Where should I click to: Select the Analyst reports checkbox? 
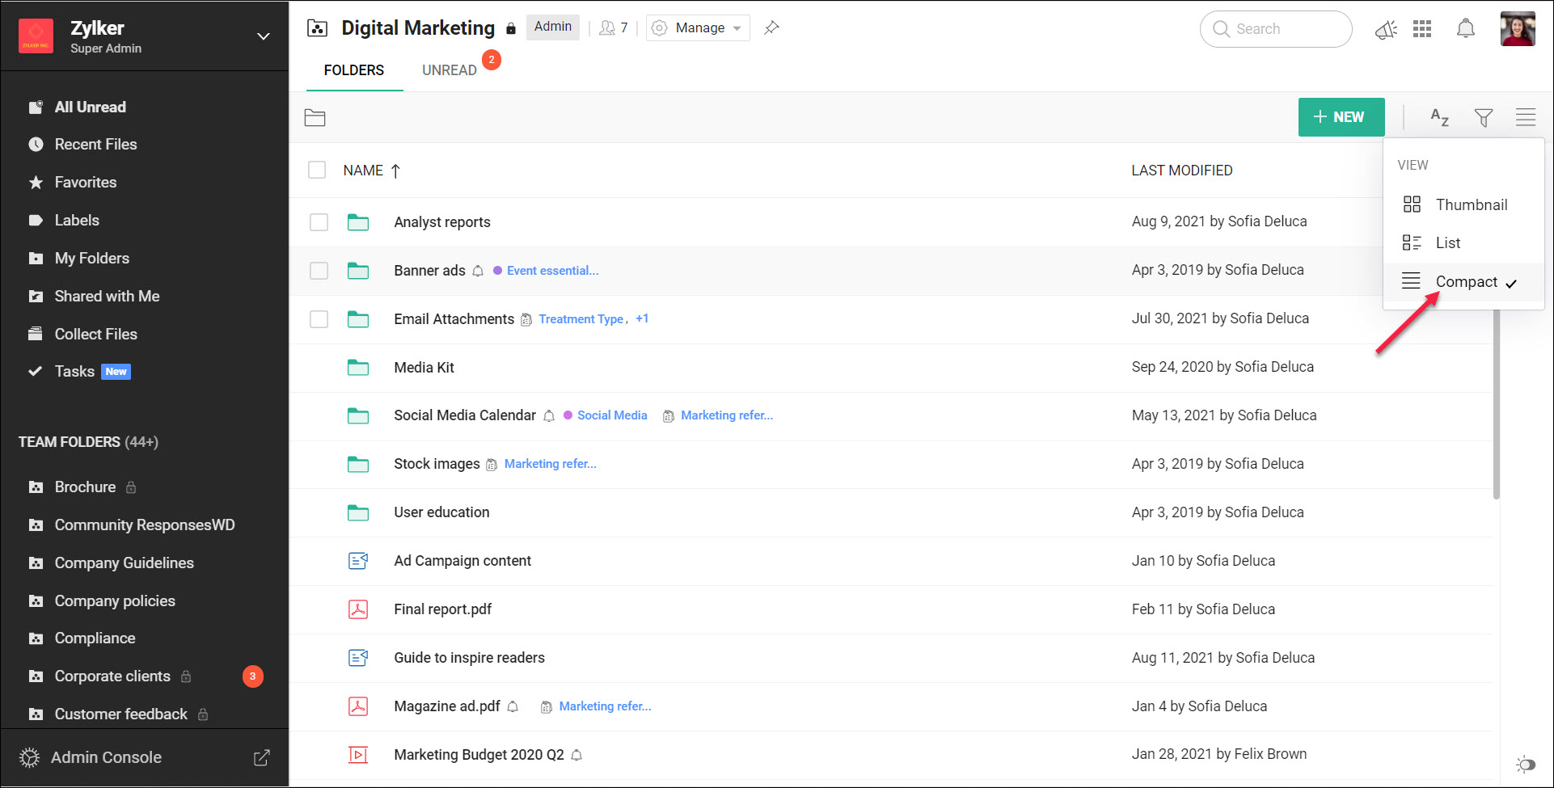(319, 221)
